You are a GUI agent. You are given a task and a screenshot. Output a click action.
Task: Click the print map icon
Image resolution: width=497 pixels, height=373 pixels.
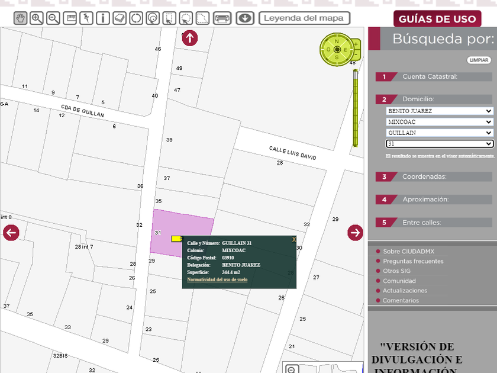click(222, 18)
